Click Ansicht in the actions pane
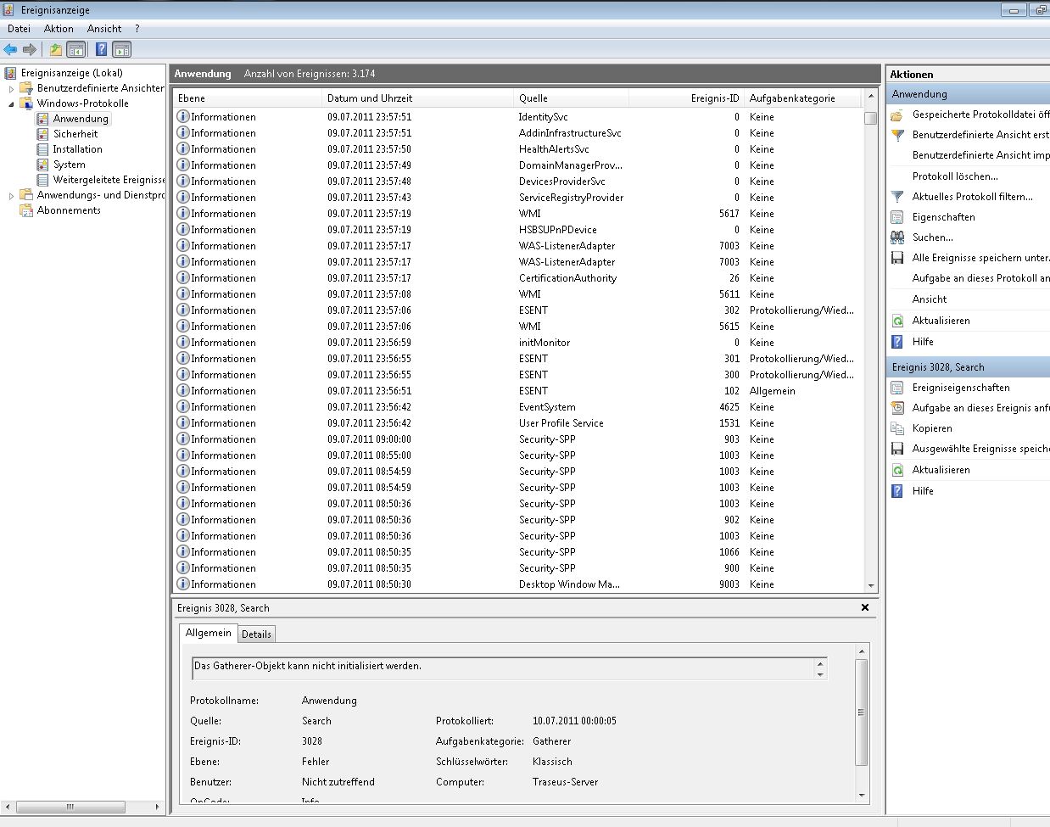1050x827 pixels. point(930,299)
